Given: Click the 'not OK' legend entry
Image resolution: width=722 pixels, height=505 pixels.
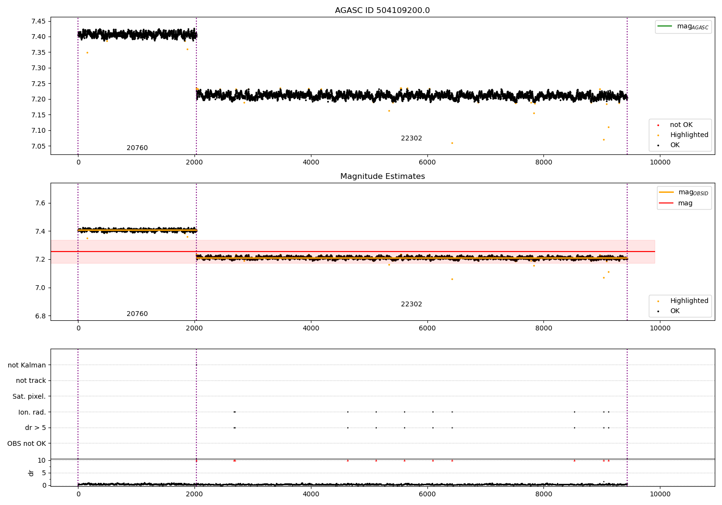Looking at the screenshot, I should (681, 125).
